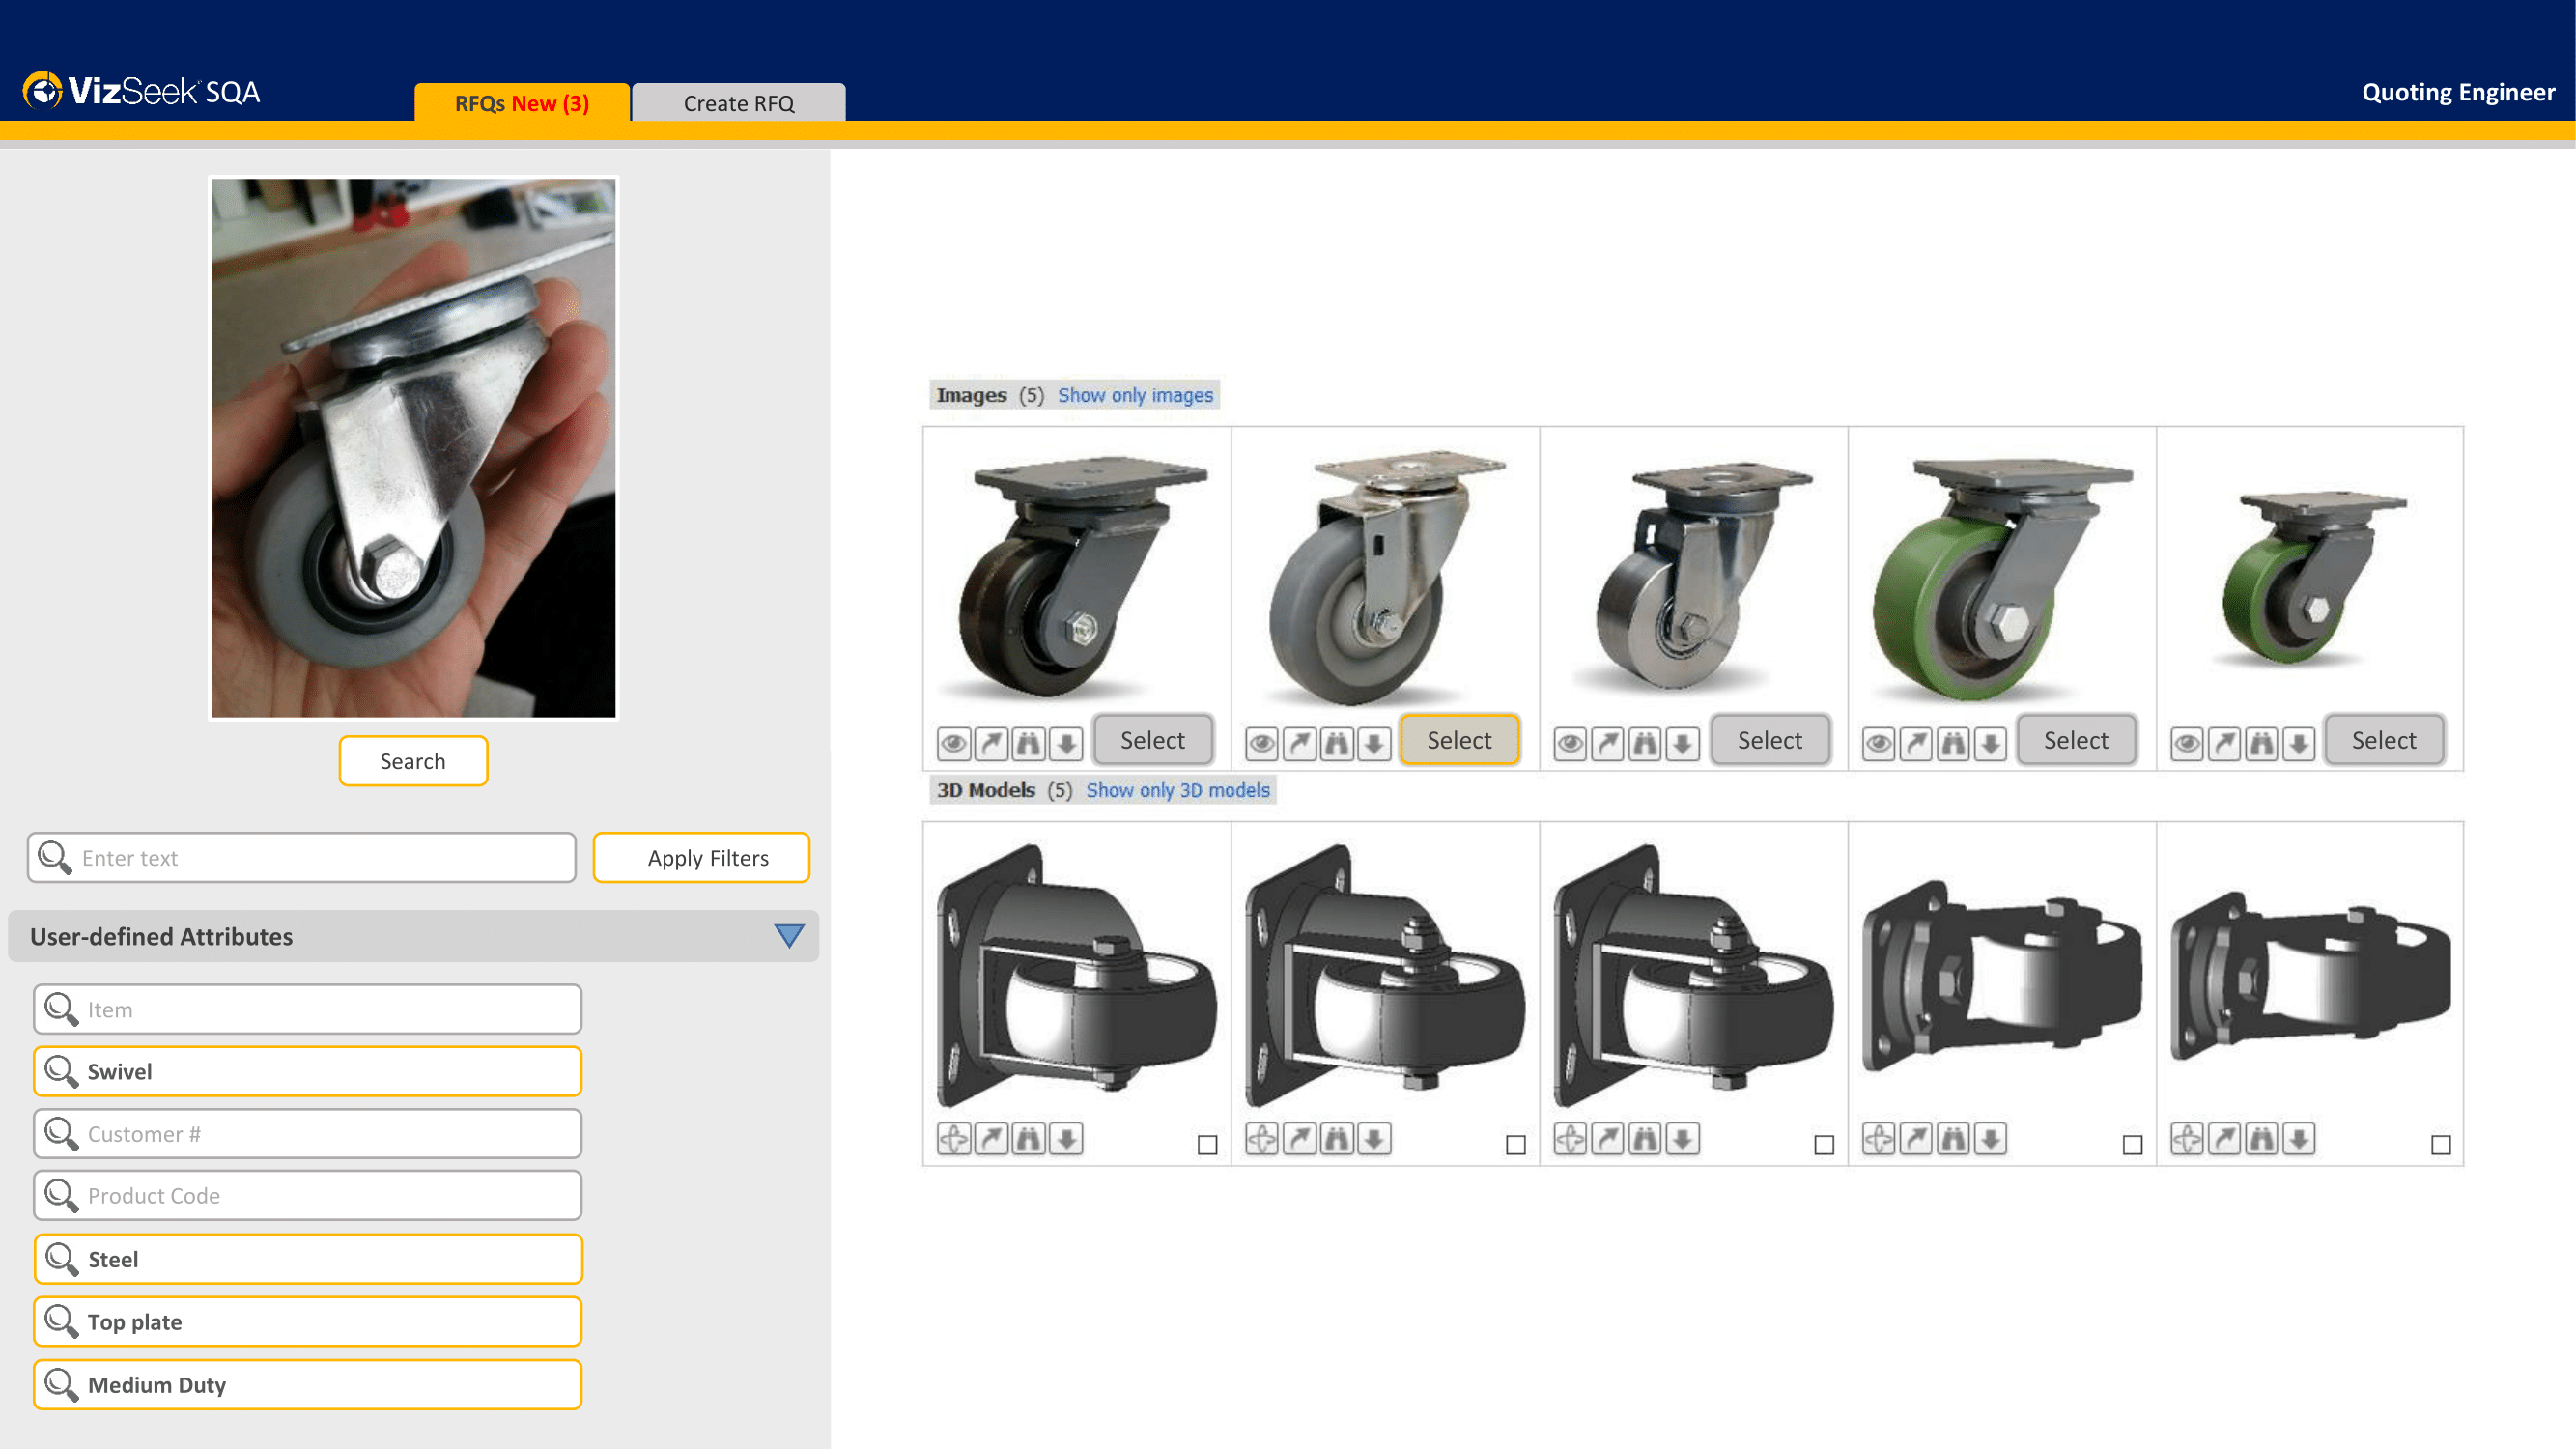This screenshot has height=1449, width=2576.
Task: Check the checkbox for third 3D model
Action: (x=1824, y=1145)
